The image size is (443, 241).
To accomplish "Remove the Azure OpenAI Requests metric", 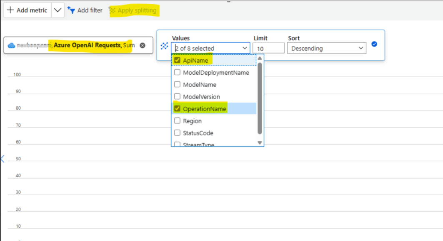I will (x=143, y=45).
